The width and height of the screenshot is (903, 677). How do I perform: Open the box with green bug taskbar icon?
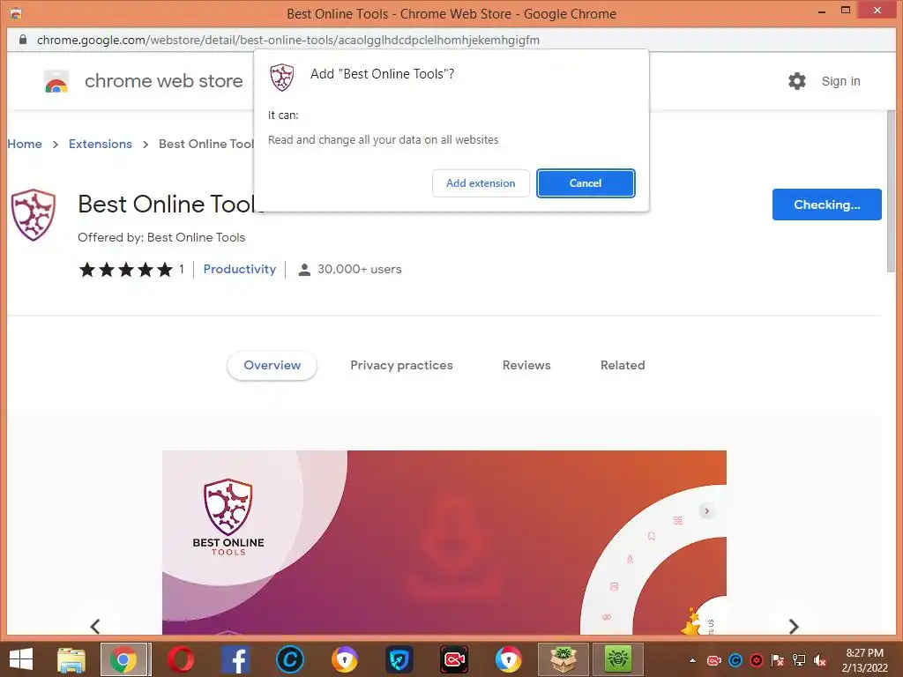pos(563,659)
